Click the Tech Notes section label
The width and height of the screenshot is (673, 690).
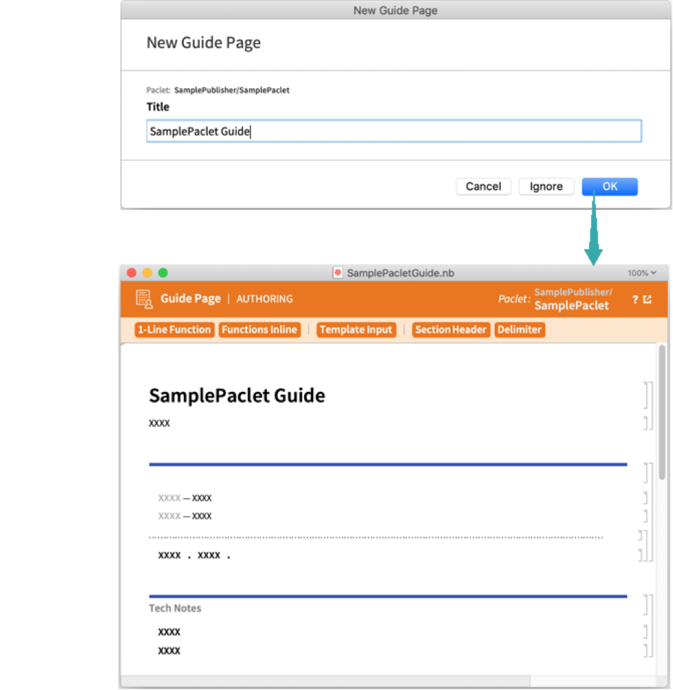point(175,608)
